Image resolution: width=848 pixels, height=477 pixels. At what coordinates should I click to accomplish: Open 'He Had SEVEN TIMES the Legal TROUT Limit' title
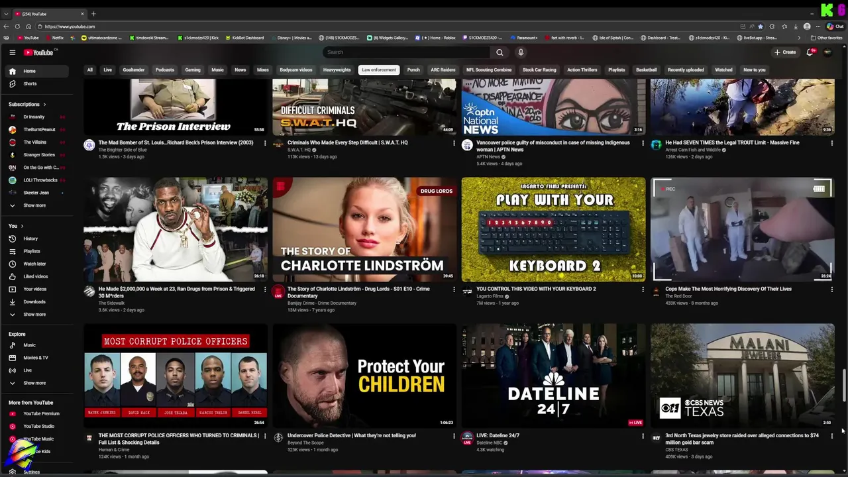(732, 142)
